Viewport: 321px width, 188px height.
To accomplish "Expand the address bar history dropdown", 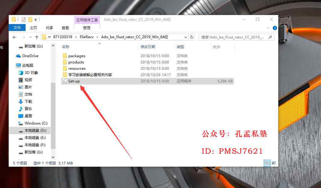I will [186, 37].
